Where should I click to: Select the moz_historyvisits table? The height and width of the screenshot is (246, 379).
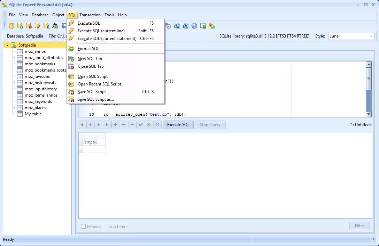tap(40, 83)
